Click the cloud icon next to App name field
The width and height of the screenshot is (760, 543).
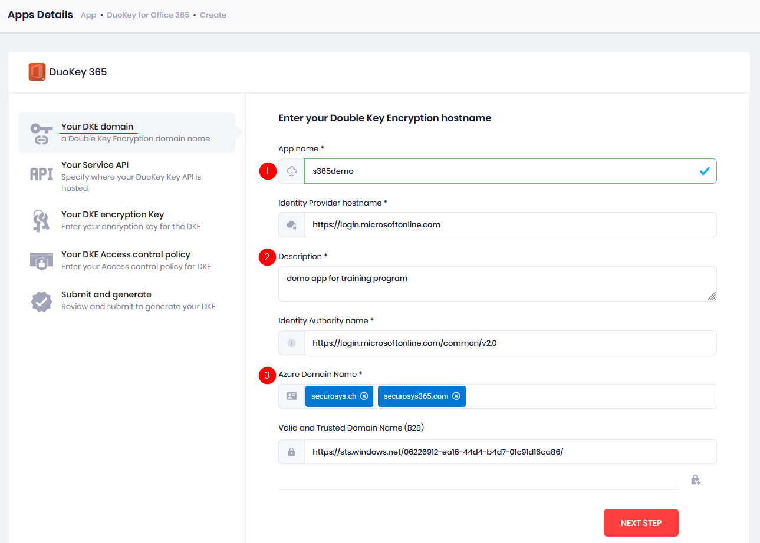(291, 171)
